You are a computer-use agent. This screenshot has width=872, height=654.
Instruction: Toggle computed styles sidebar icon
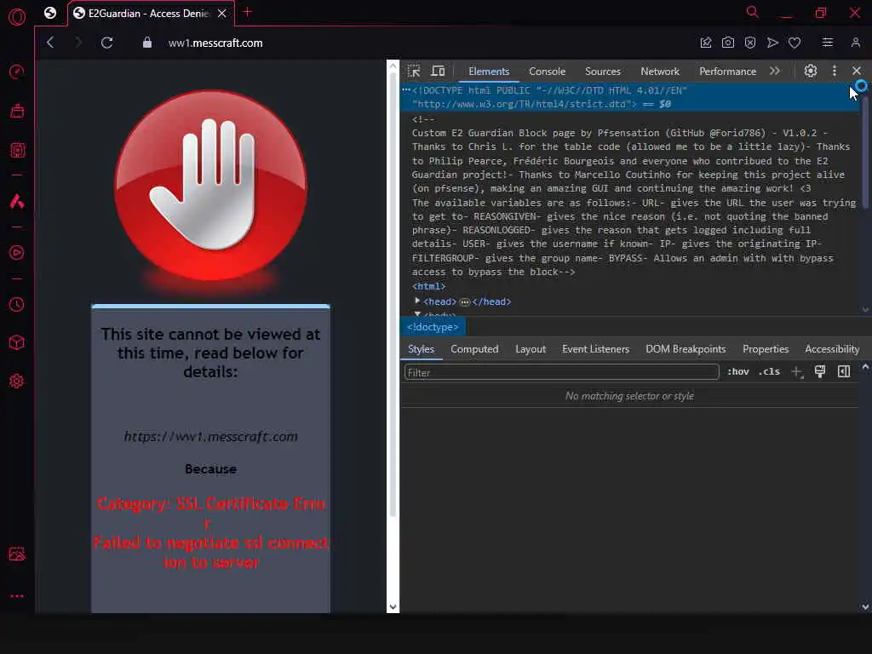844,371
